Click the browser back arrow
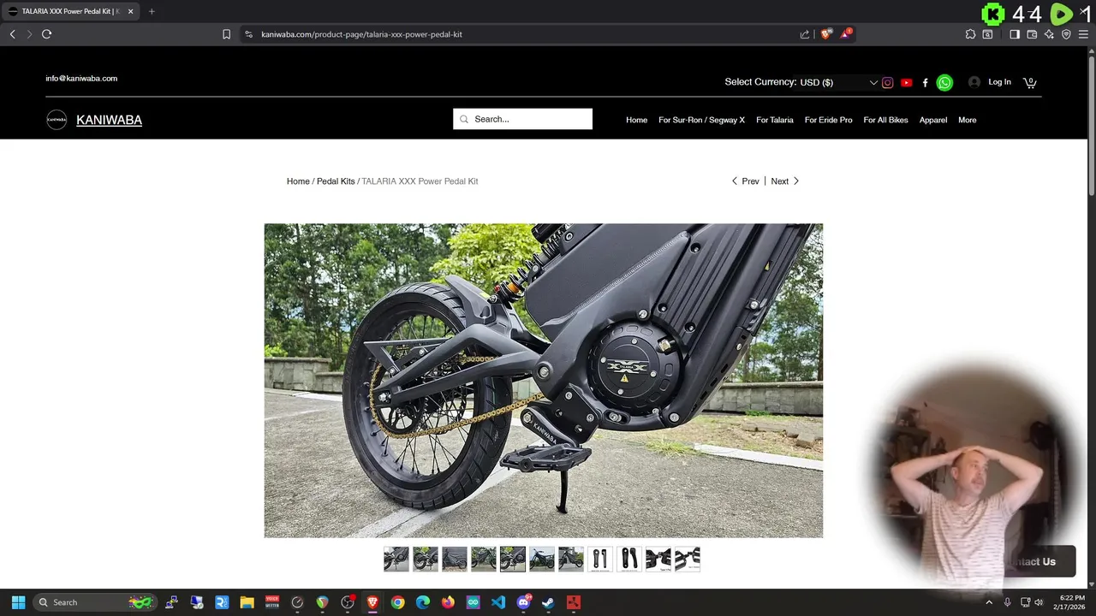 pos(12,34)
